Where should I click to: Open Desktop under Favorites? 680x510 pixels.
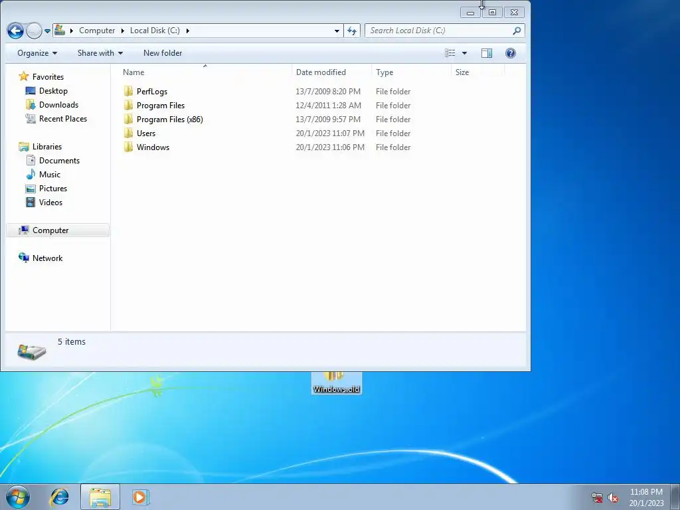(53, 90)
